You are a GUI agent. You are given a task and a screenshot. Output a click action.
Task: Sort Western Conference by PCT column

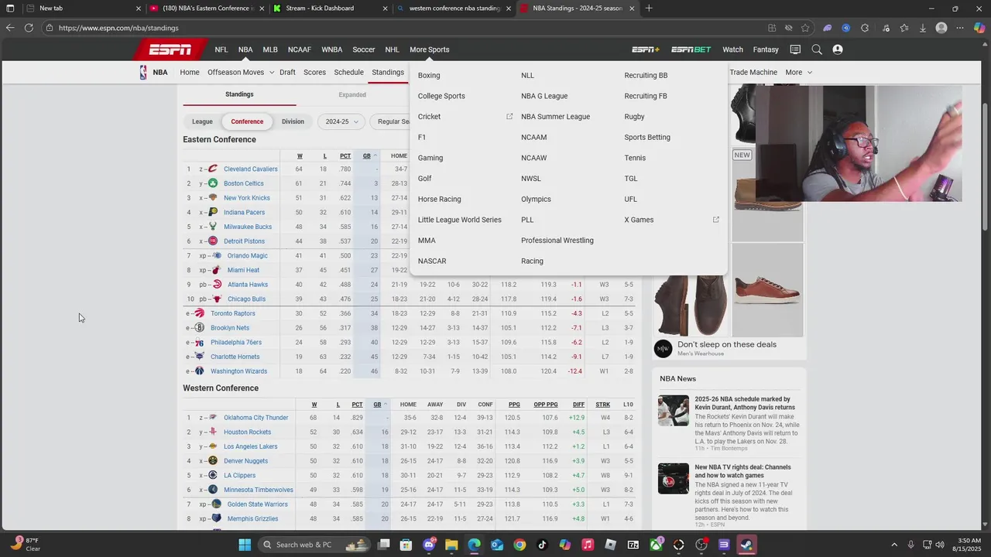(357, 405)
